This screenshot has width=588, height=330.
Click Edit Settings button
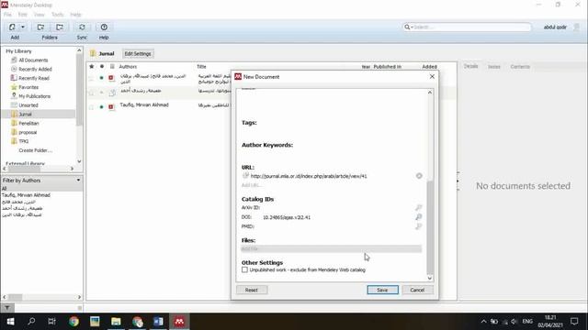coord(138,54)
